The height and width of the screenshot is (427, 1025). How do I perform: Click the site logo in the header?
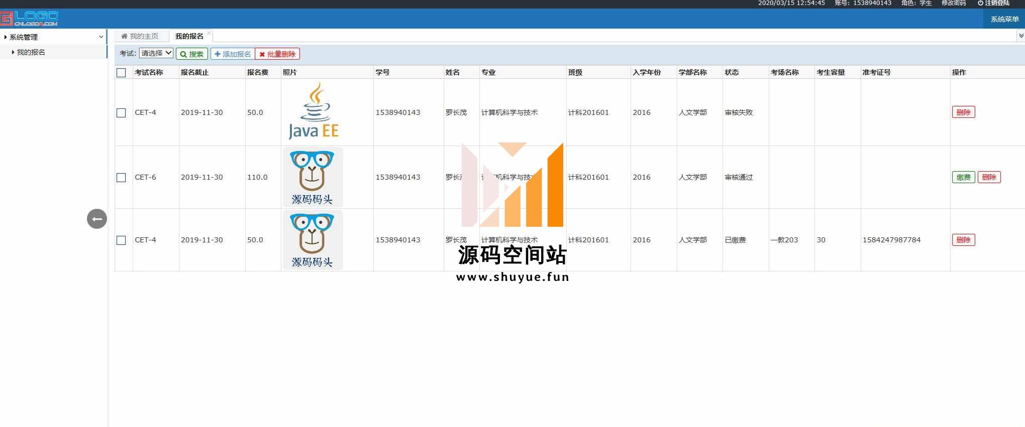click(29, 19)
